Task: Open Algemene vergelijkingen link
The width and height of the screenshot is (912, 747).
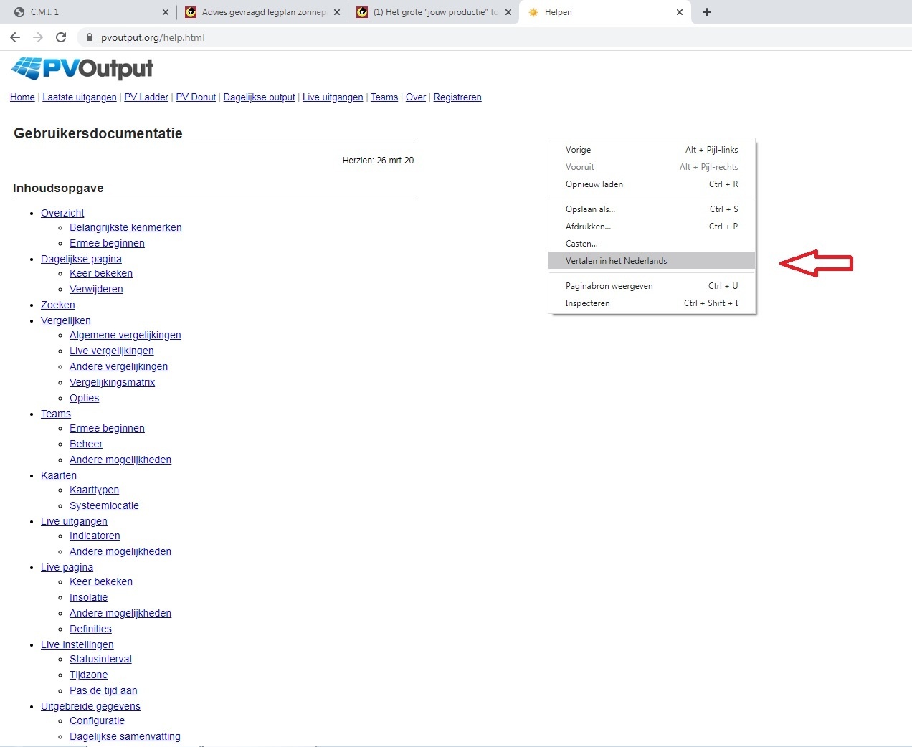Action: coord(125,335)
